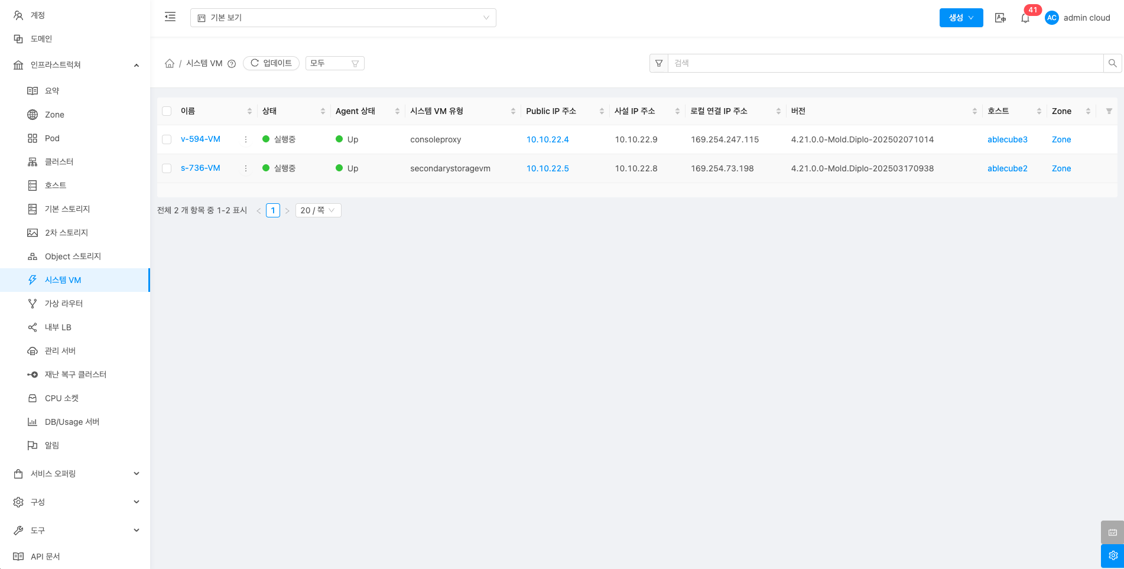Collapse sidebar with menu fold icon
This screenshot has width=1124, height=569.
coord(170,17)
